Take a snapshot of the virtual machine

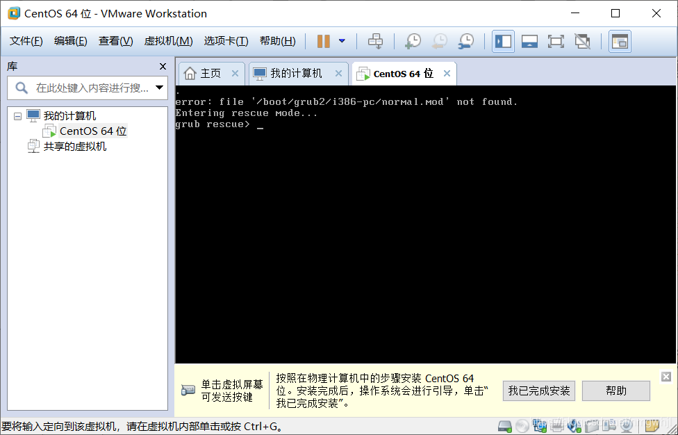[x=413, y=42]
